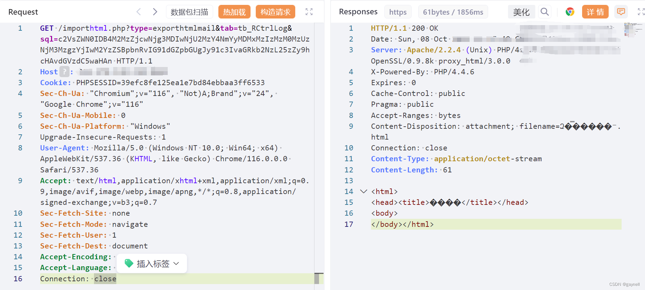
Task: Click the Accept-Ranges: bytes header
Action: 416,115
